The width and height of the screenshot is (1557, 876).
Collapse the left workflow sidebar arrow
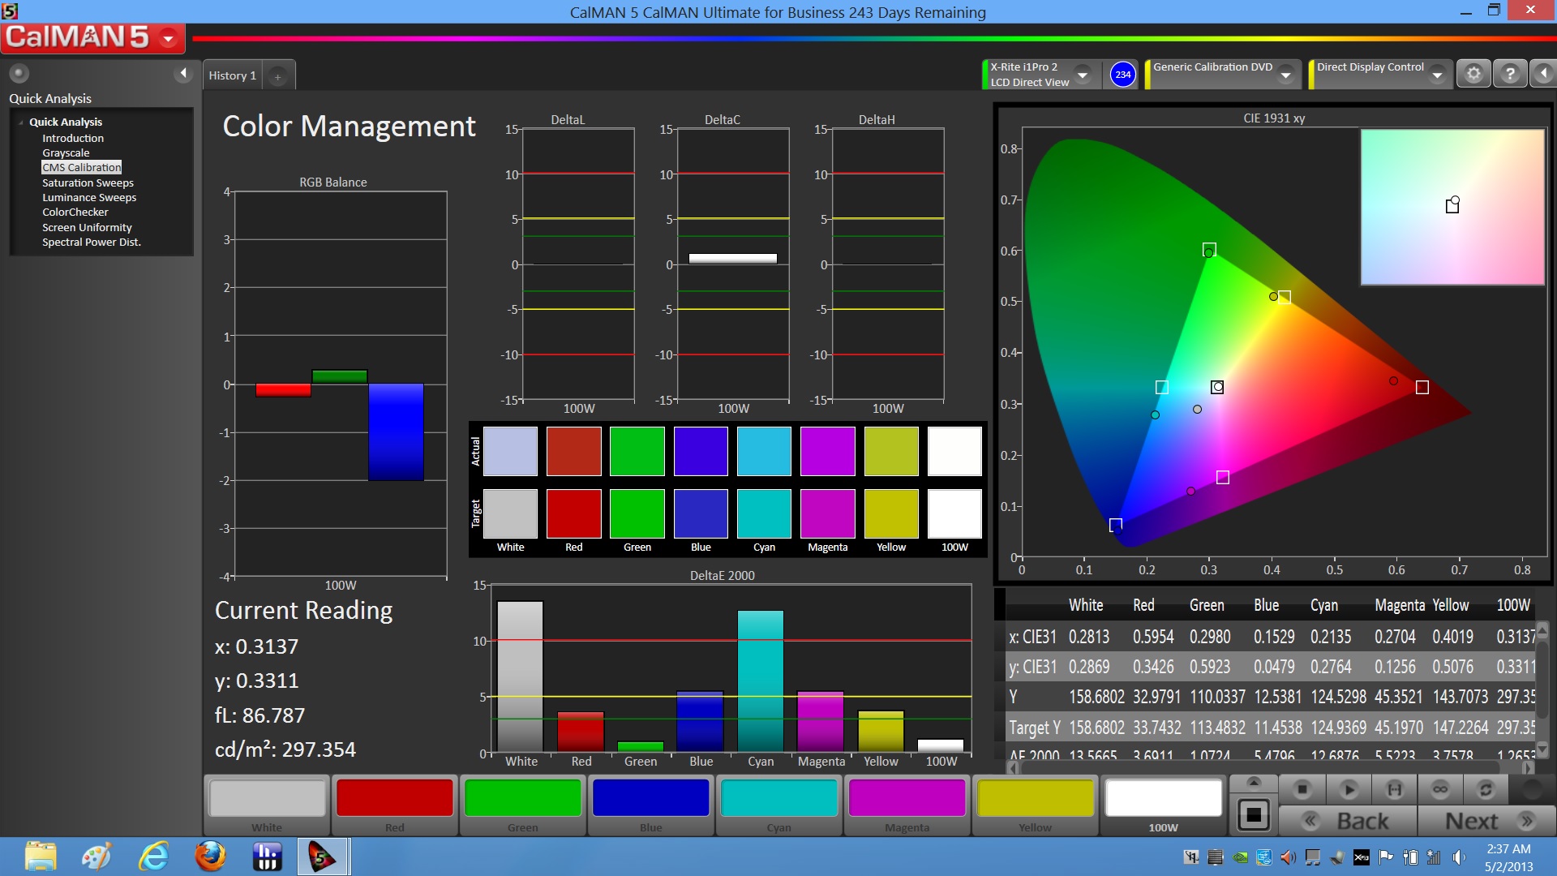pos(183,74)
